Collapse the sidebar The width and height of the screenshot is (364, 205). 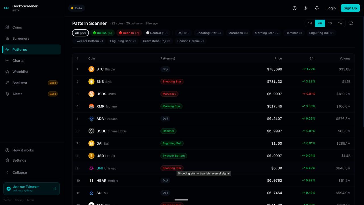coord(32,172)
